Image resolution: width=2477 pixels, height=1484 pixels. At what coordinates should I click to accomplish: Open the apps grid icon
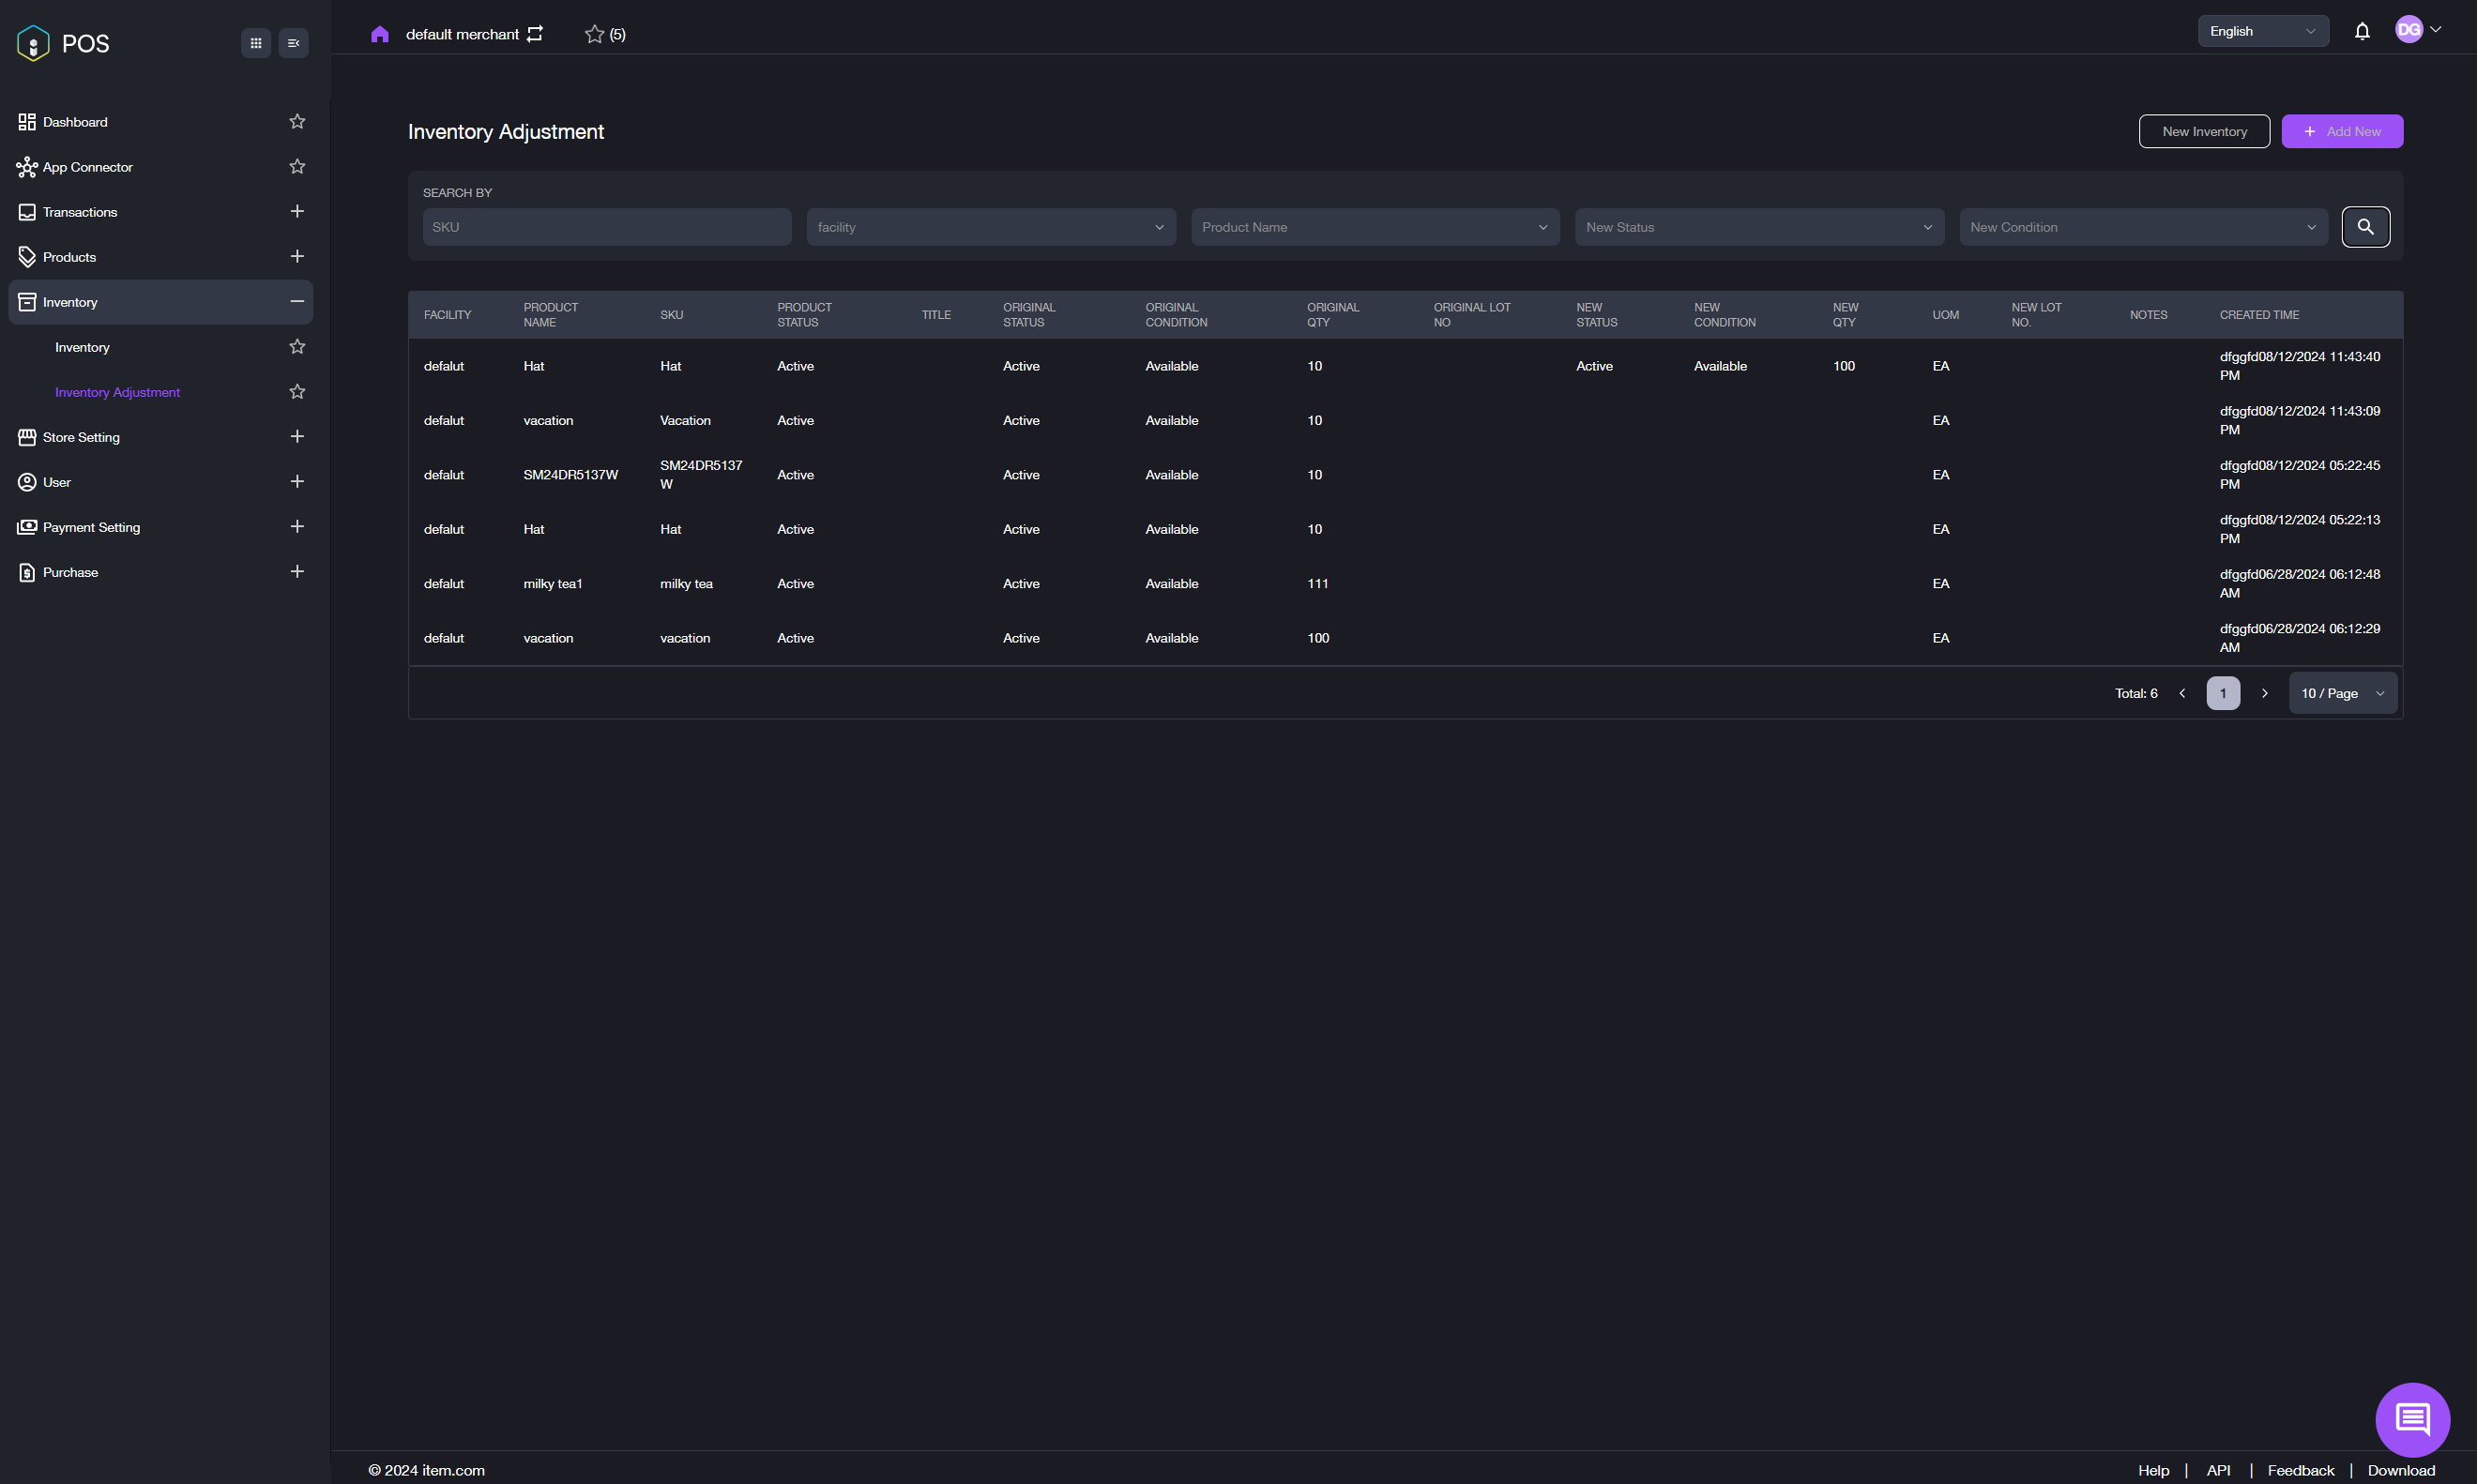point(256,43)
